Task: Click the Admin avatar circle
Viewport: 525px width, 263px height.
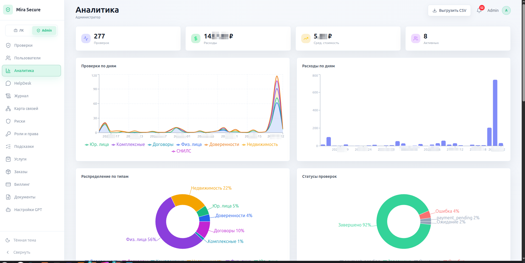Action: pyautogui.click(x=506, y=10)
